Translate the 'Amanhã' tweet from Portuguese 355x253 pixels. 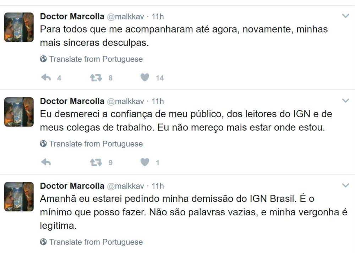tap(95, 242)
